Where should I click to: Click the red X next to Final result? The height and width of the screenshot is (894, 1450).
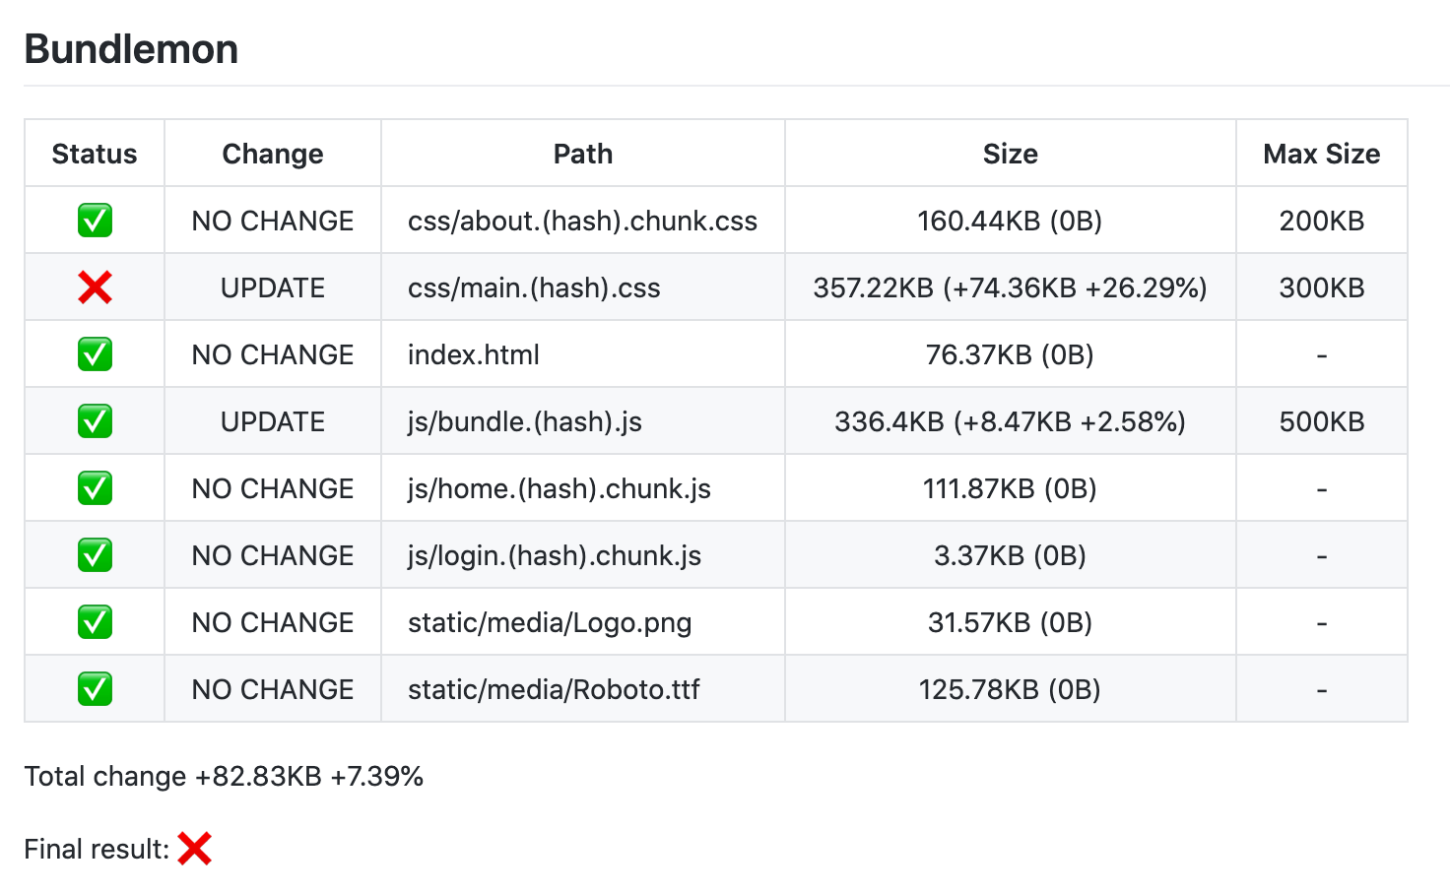(x=195, y=848)
